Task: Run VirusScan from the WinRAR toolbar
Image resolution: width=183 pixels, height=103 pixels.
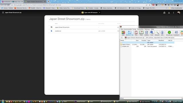Action: 169,33
